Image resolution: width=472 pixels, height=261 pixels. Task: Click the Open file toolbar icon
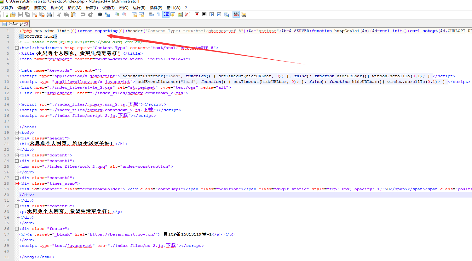click(x=13, y=14)
